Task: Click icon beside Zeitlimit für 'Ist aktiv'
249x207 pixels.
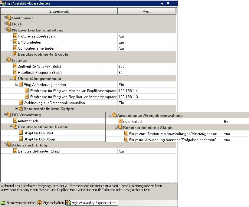Action: 15,66
